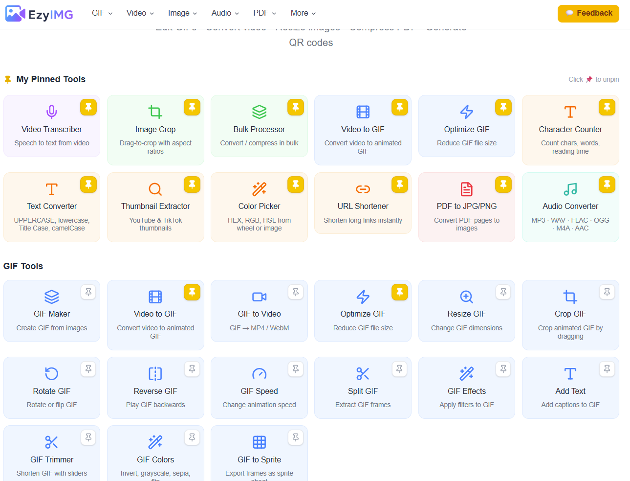630x481 pixels.
Task: Open the PDF dropdown menu
Action: (x=265, y=13)
